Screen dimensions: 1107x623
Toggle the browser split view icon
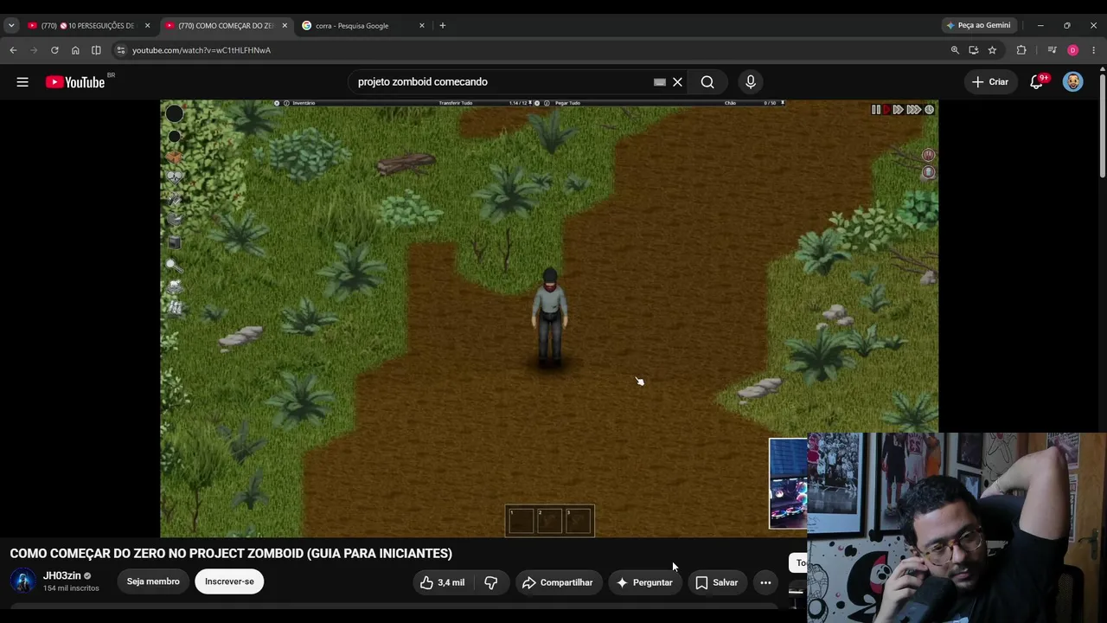[x=96, y=50]
